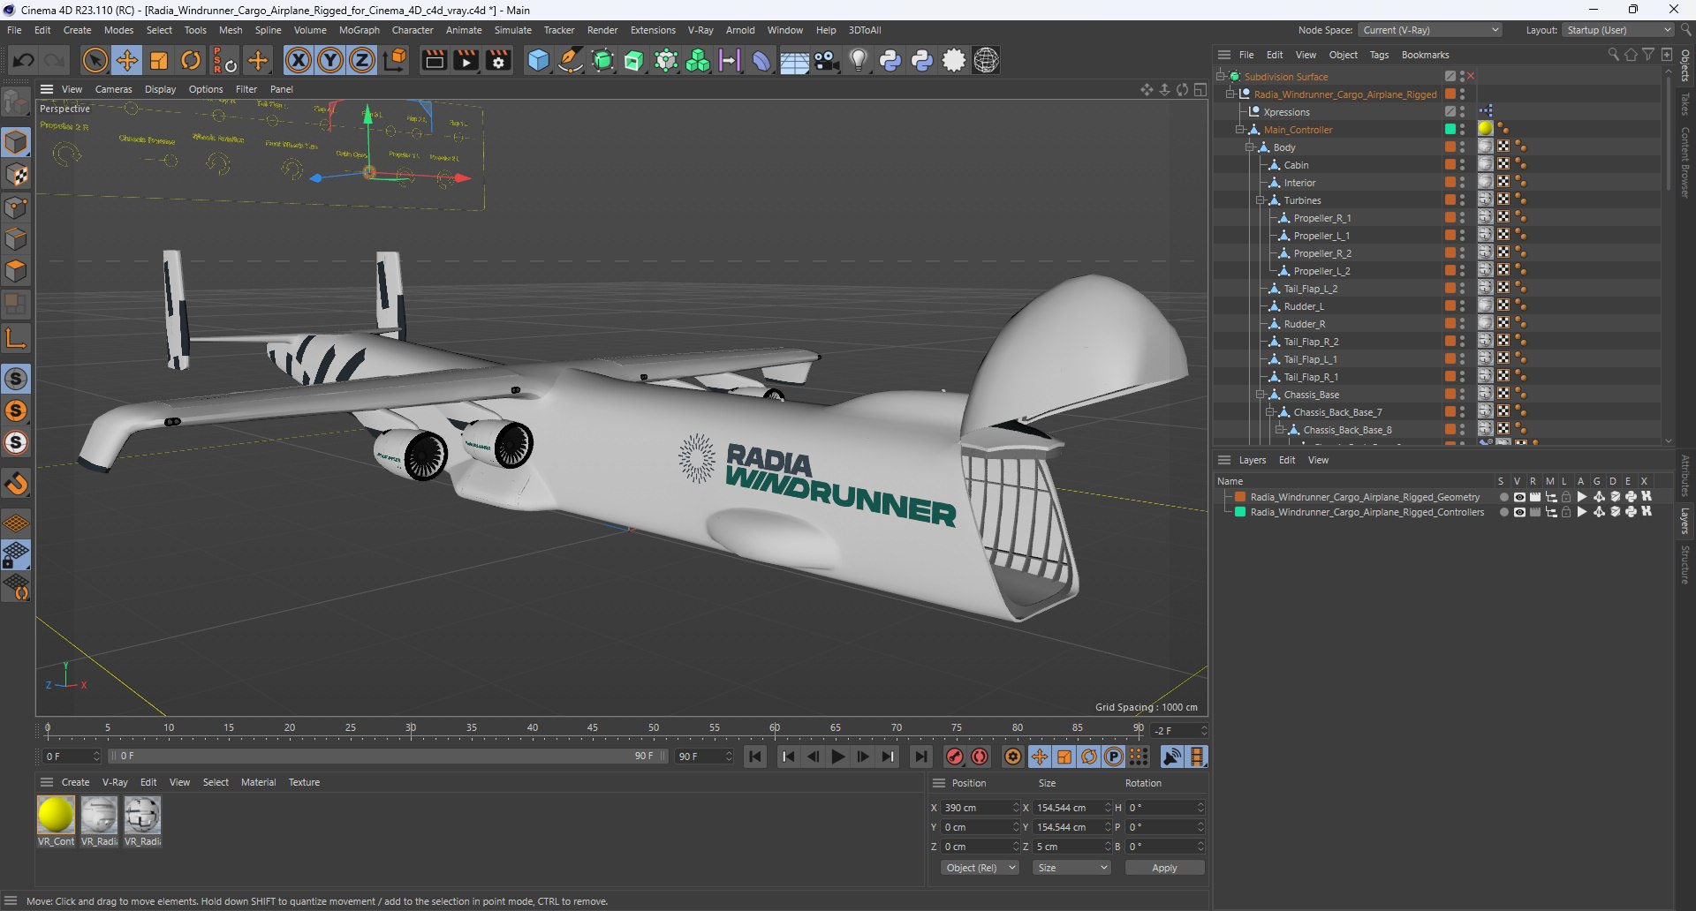Viewport: 1696px width, 911px height.
Task: Click the Workplane locking icon
Action: click(x=16, y=555)
